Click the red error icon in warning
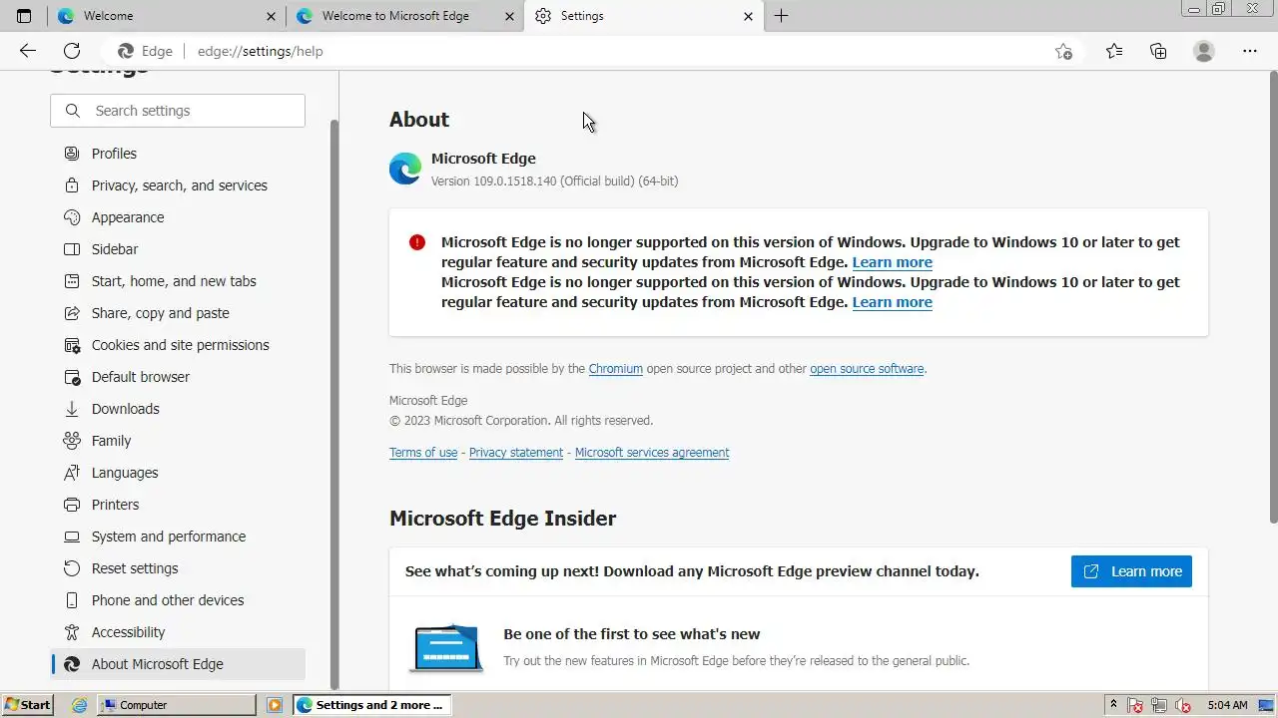 [x=417, y=242]
